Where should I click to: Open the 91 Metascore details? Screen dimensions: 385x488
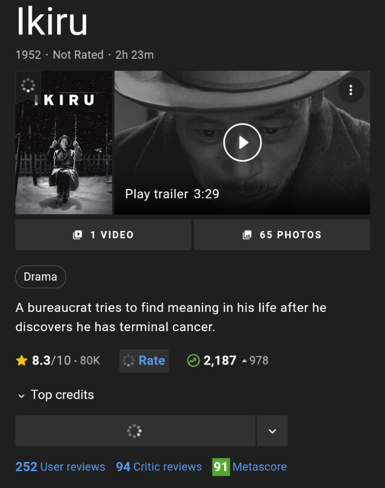pyautogui.click(x=250, y=467)
